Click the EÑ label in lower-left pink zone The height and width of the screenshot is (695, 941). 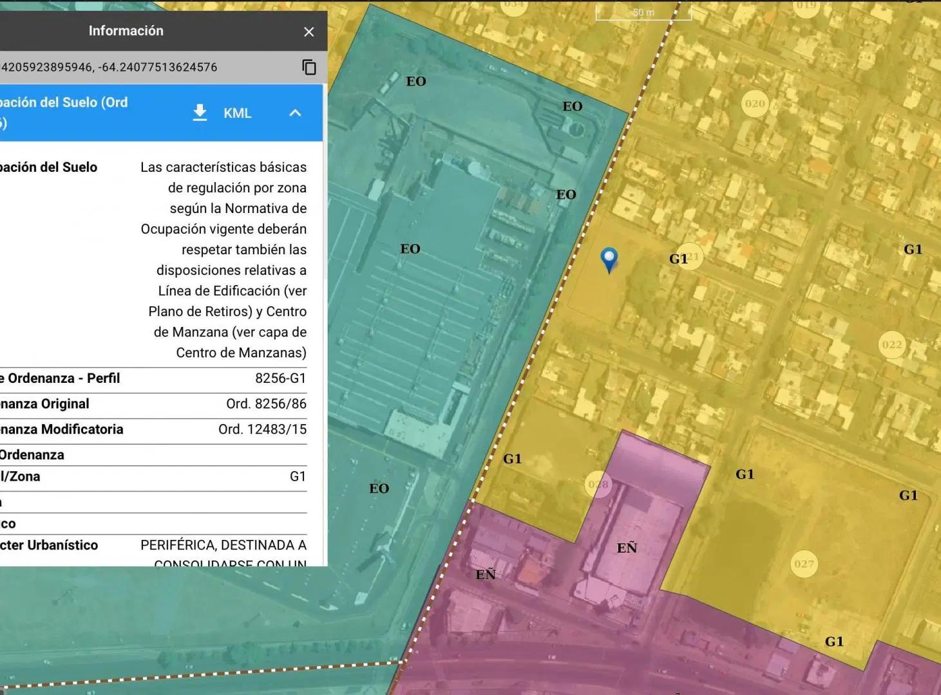(x=486, y=575)
